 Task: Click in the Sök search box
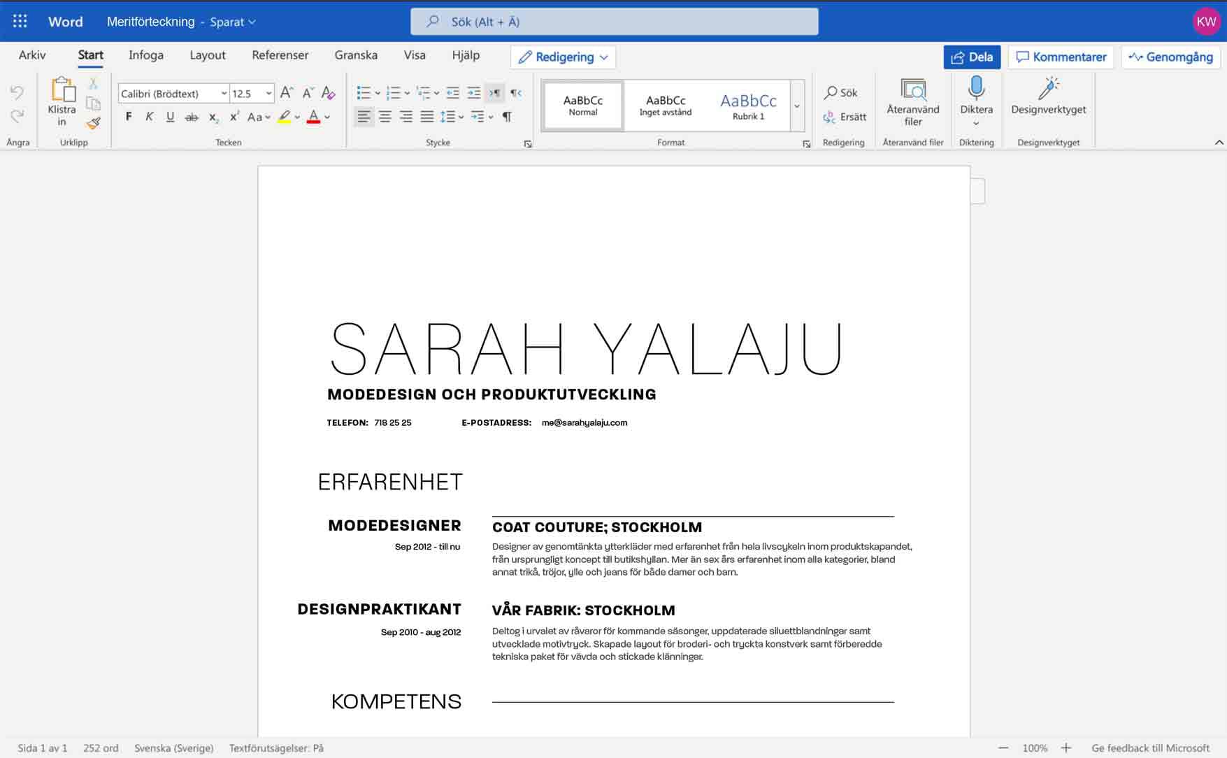tap(614, 22)
